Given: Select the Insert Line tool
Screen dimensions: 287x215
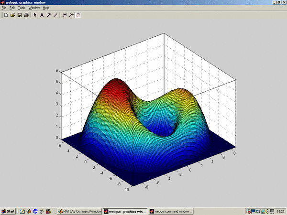Looking at the screenshot, I should (55, 15).
